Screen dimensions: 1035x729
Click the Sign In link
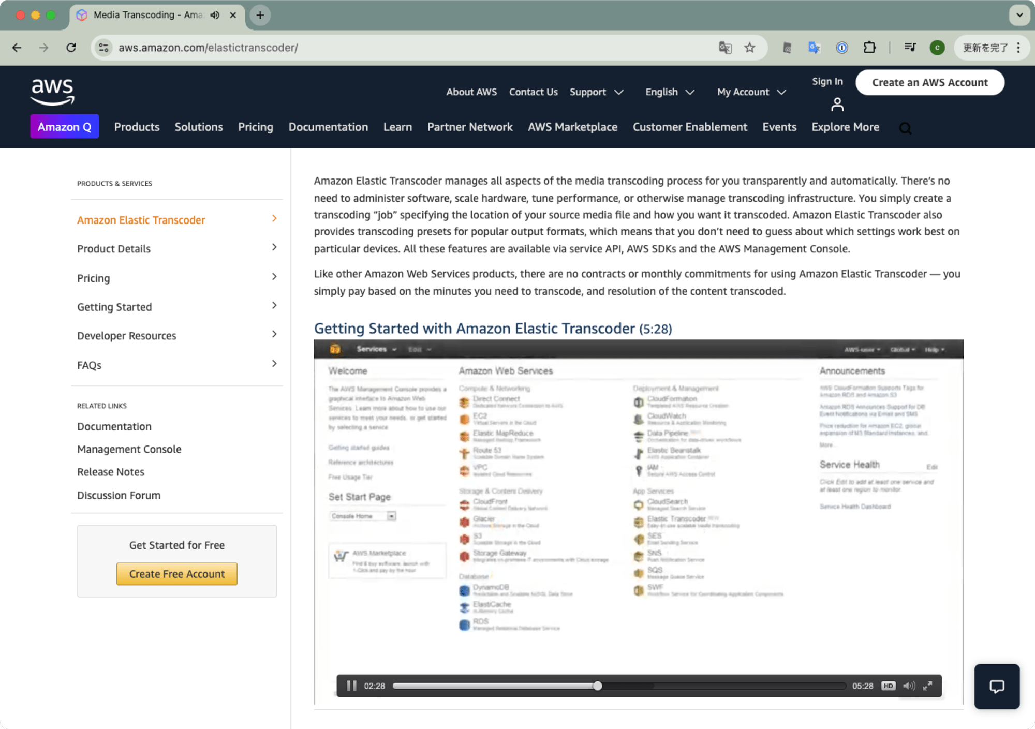tap(827, 81)
